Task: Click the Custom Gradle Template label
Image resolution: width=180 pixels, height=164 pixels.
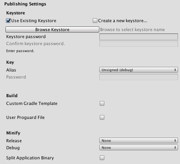Action: [x=32, y=103]
